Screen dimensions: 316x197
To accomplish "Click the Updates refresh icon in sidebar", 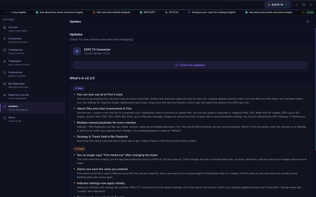I will coord(4,106).
